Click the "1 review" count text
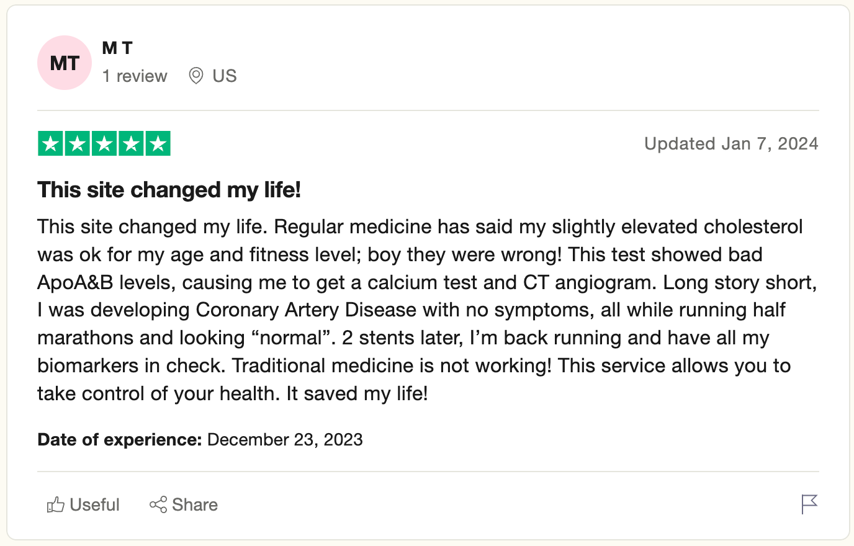The height and width of the screenshot is (546, 854). click(135, 76)
